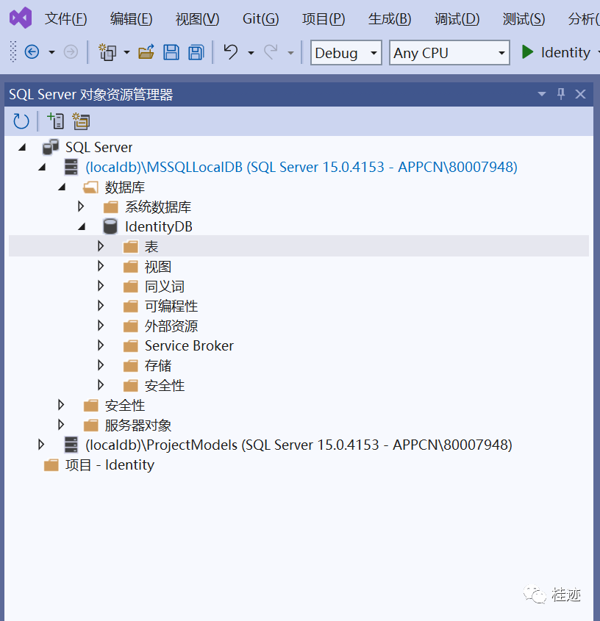This screenshot has width=600, height=621.
Task: Select the 安全性 item under IdentityDB
Action: tap(165, 385)
